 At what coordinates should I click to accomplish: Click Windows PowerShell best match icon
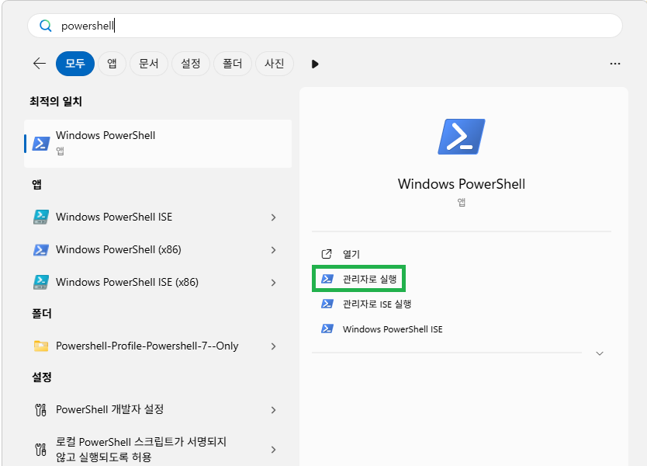41,144
